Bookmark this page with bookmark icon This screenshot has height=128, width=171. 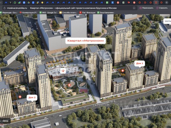[134, 8]
